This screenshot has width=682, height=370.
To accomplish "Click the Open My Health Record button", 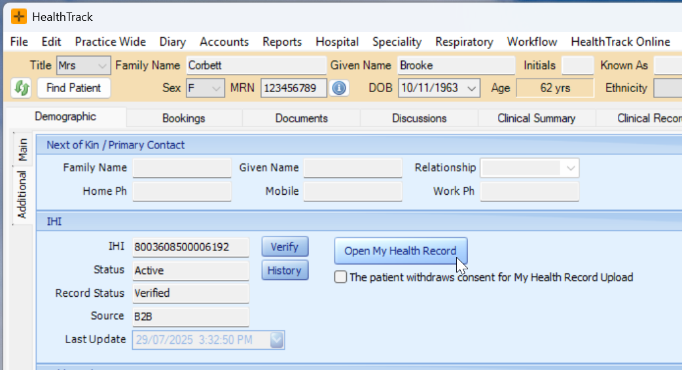I will (x=401, y=251).
